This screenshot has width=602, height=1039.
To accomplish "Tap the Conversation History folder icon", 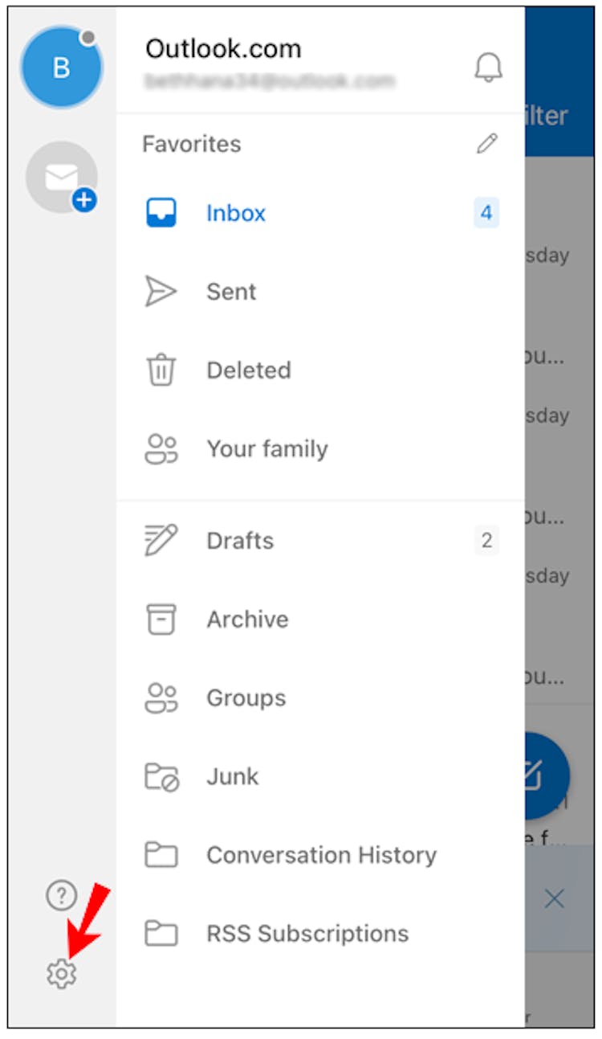I will tap(161, 854).
